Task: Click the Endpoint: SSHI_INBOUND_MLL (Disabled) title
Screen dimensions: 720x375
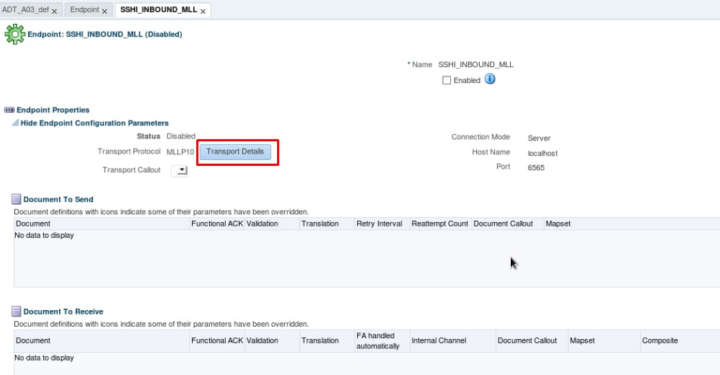Action: click(x=105, y=34)
